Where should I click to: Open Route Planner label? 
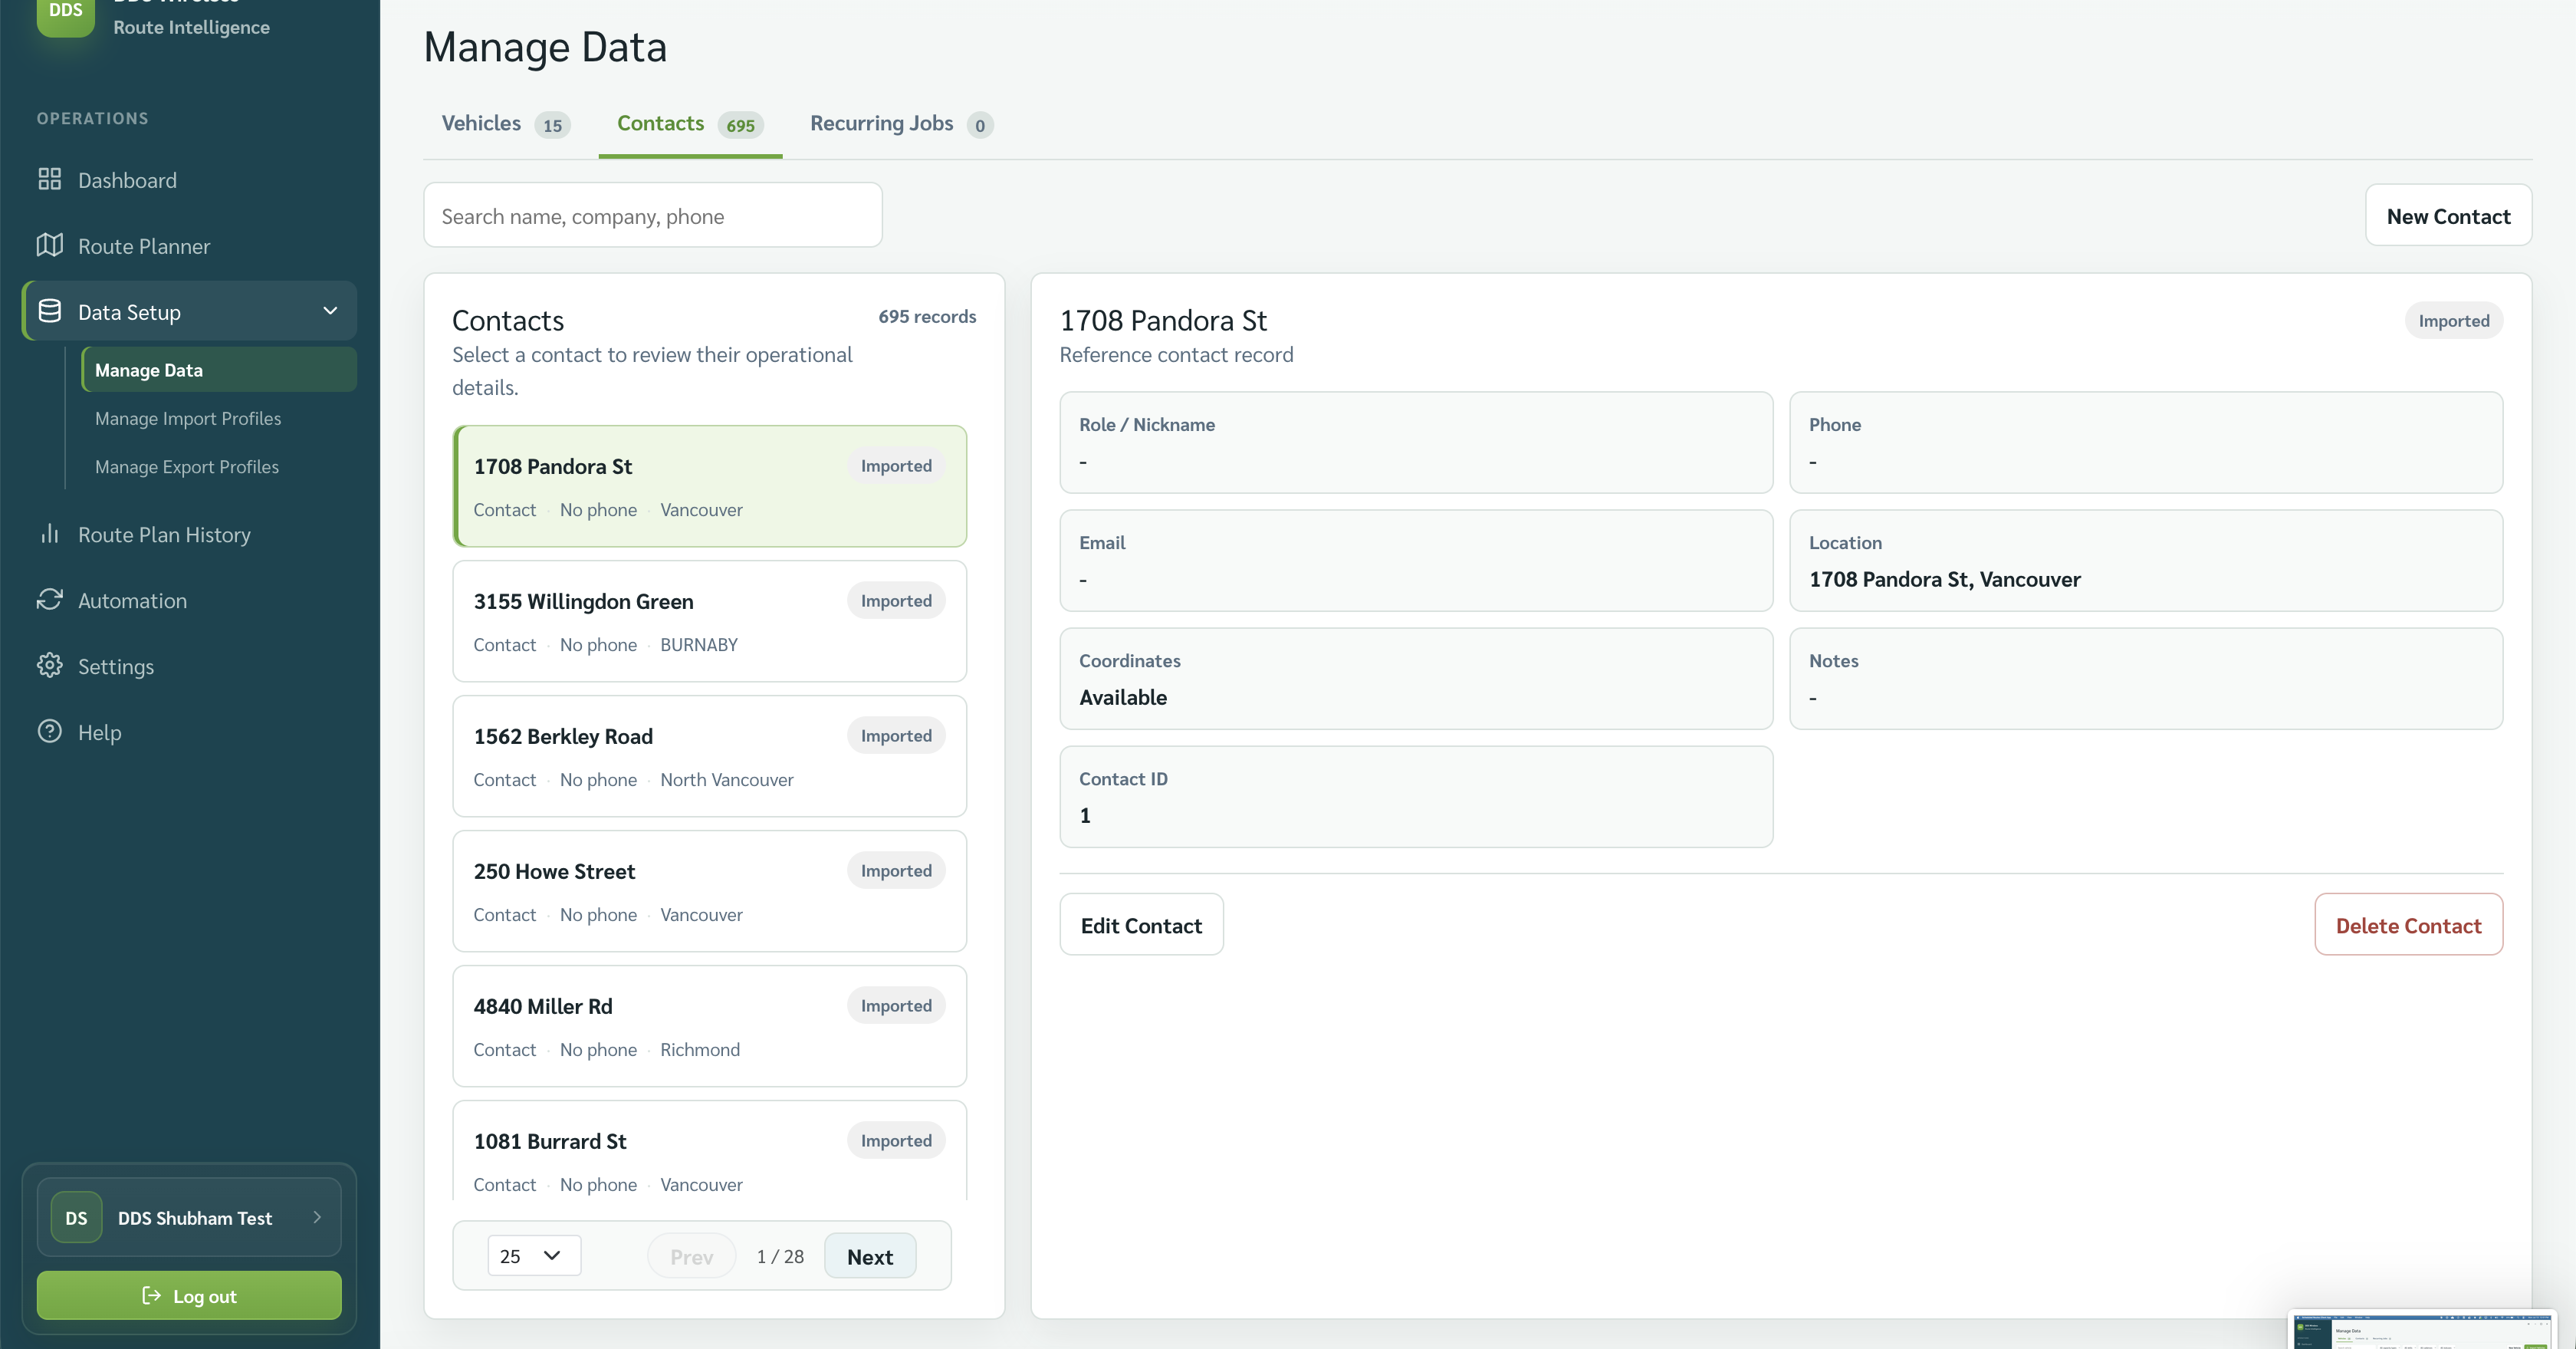144,246
